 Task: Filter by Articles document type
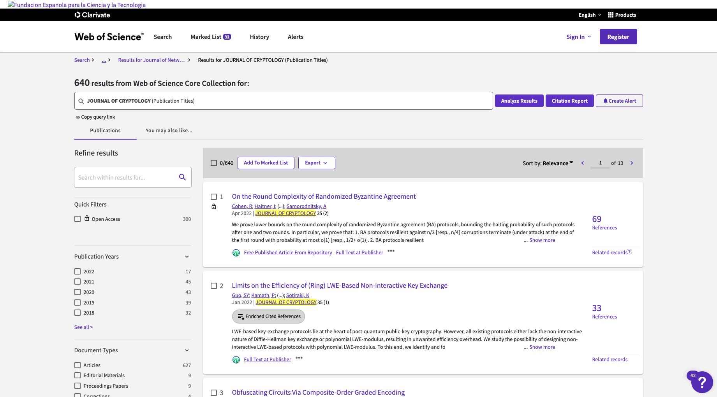[x=78, y=365]
